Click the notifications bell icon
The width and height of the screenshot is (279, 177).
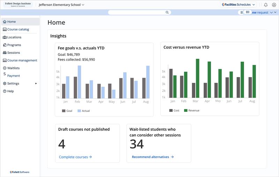(x=266, y=5)
